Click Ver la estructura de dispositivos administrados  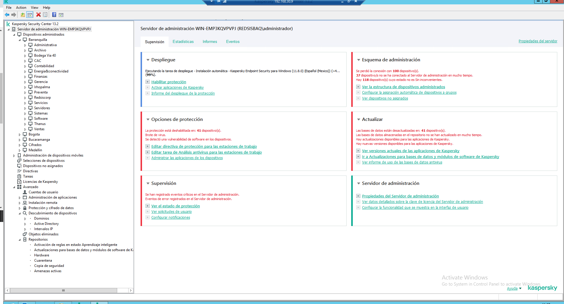(403, 87)
